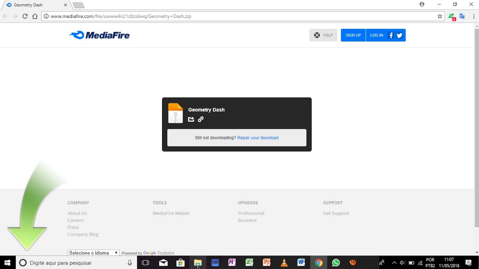479x269 pixels.
Task: Click the Cortana microphone icon
Action: click(x=130, y=263)
